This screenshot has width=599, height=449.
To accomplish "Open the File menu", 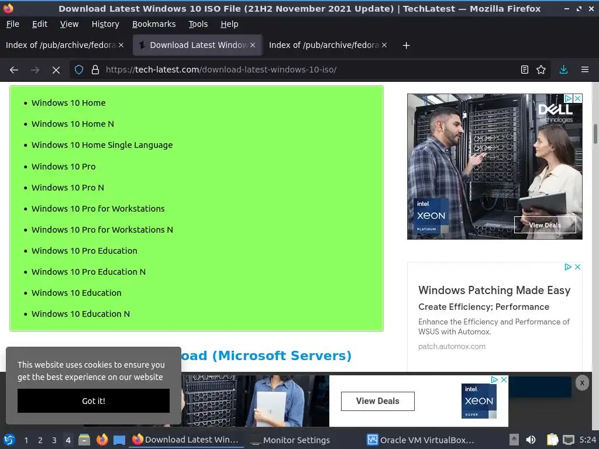I will point(13,24).
